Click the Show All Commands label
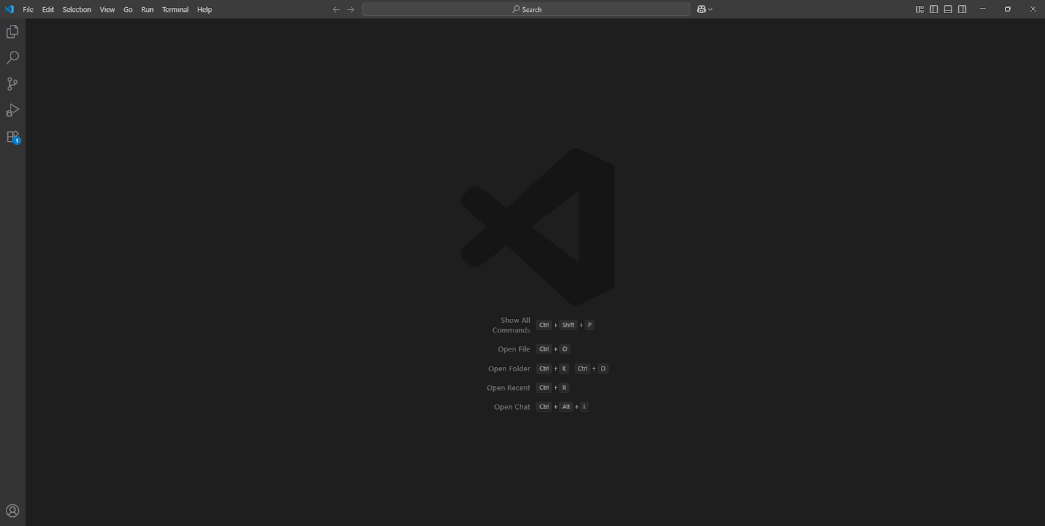Screen dimensions: 1045x526 coord(511,325)
